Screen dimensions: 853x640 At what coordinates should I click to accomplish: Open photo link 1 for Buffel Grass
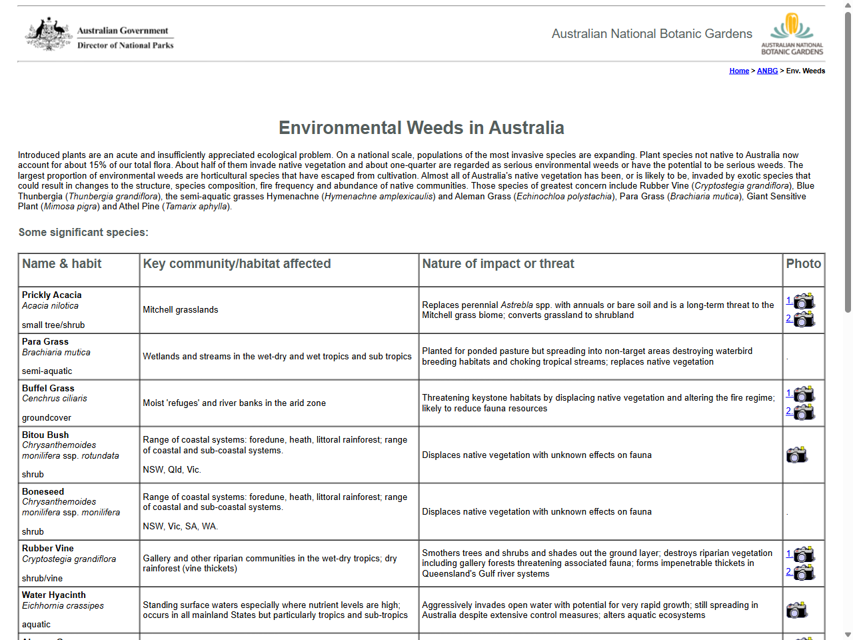pyautogui.click(x=788, y=394)
